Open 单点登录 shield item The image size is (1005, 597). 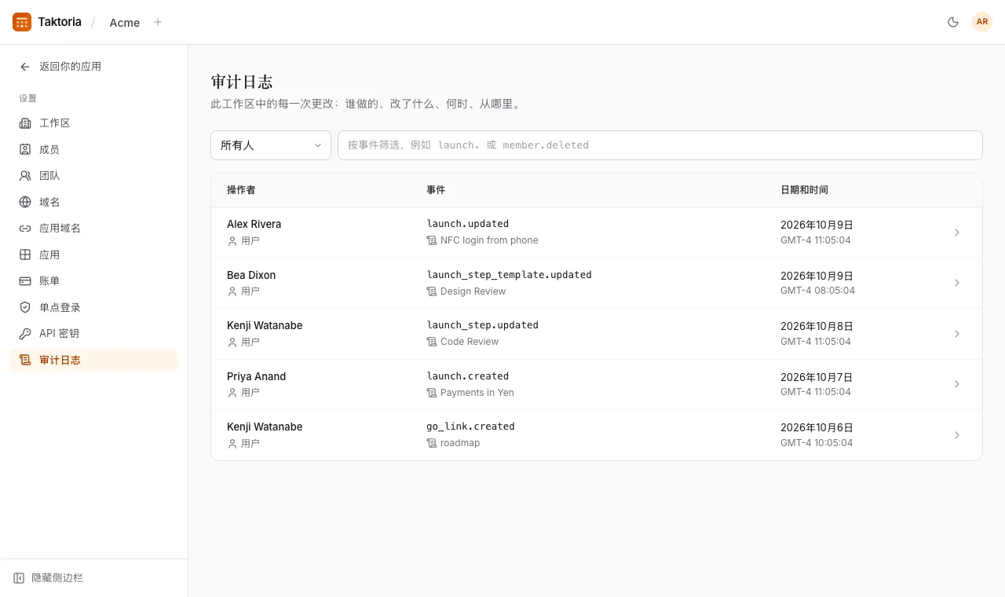[x=94, y=307]
